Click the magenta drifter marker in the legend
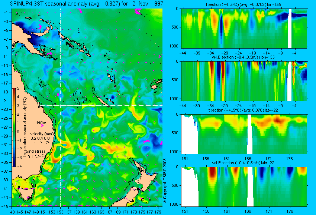Screen dimensions: 316x215 [42, 126]
